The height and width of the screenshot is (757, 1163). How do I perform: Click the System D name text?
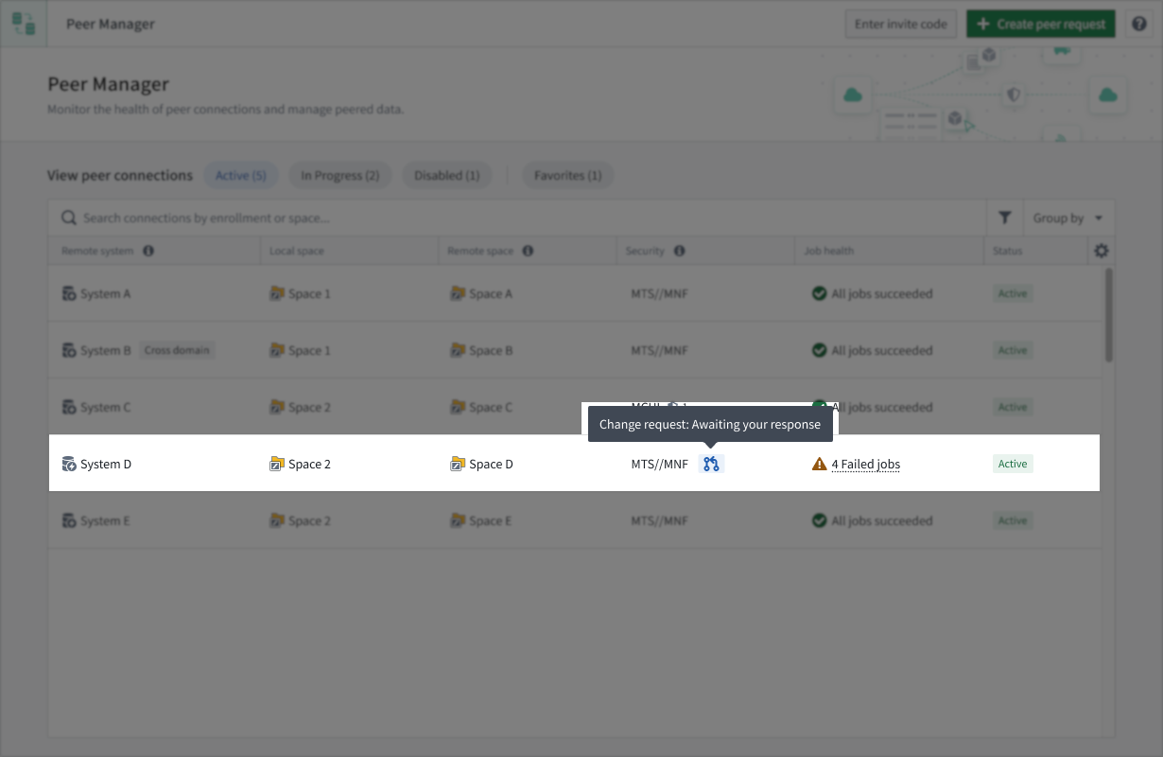coord(106,464)
